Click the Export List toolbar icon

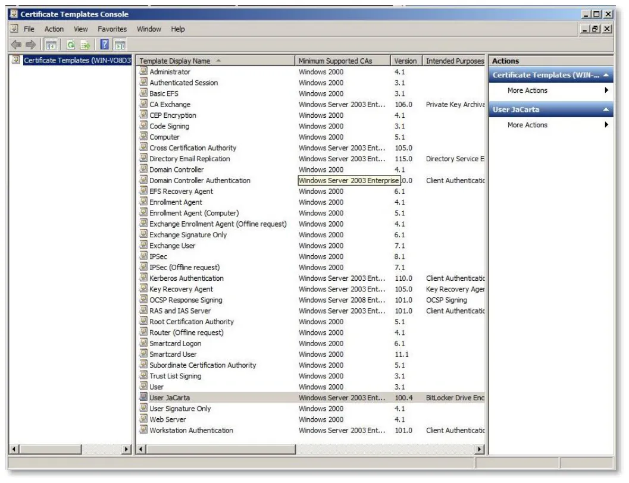85,45
